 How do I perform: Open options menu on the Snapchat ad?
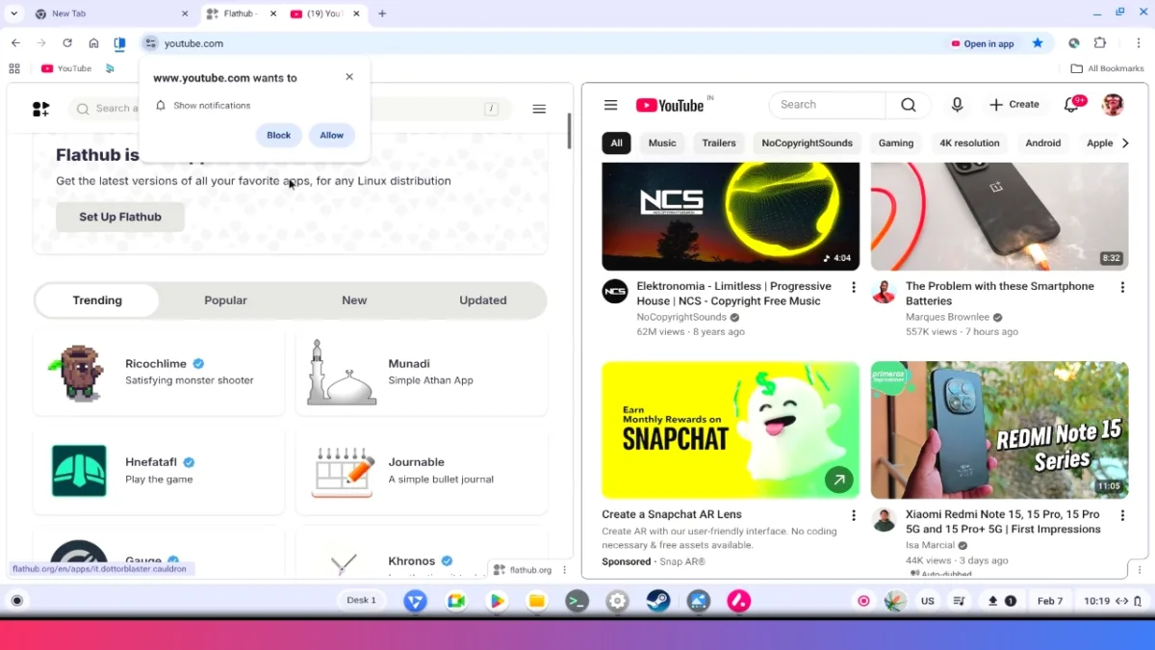853,514
